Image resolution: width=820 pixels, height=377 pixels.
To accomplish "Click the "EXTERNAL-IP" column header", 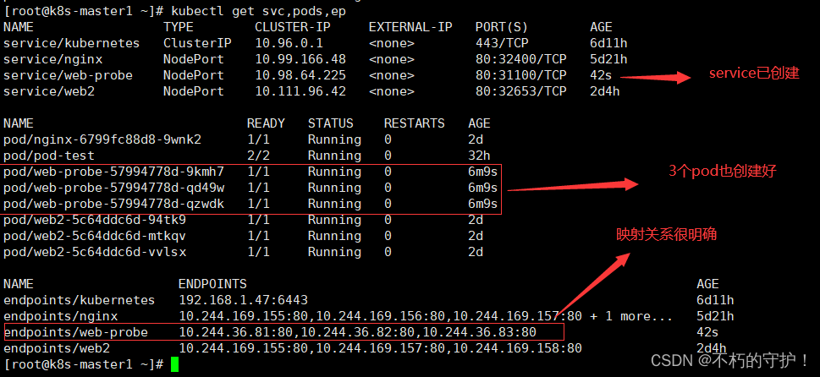I will pos(410,27).
